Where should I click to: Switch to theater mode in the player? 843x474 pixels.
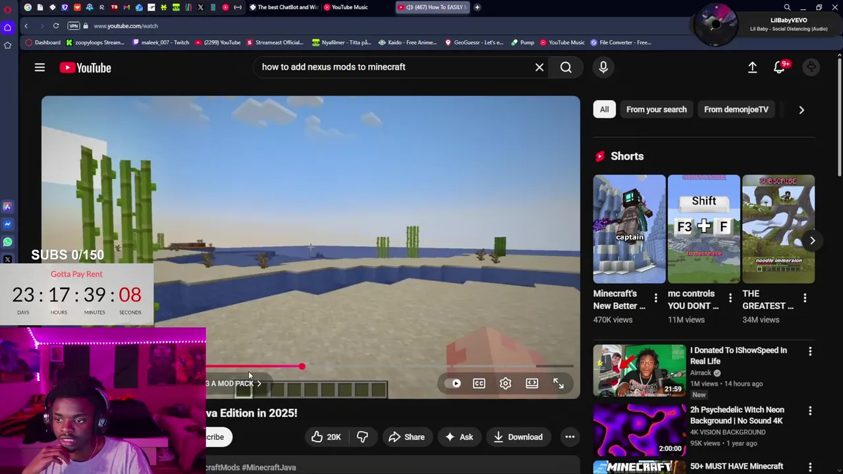531,383
